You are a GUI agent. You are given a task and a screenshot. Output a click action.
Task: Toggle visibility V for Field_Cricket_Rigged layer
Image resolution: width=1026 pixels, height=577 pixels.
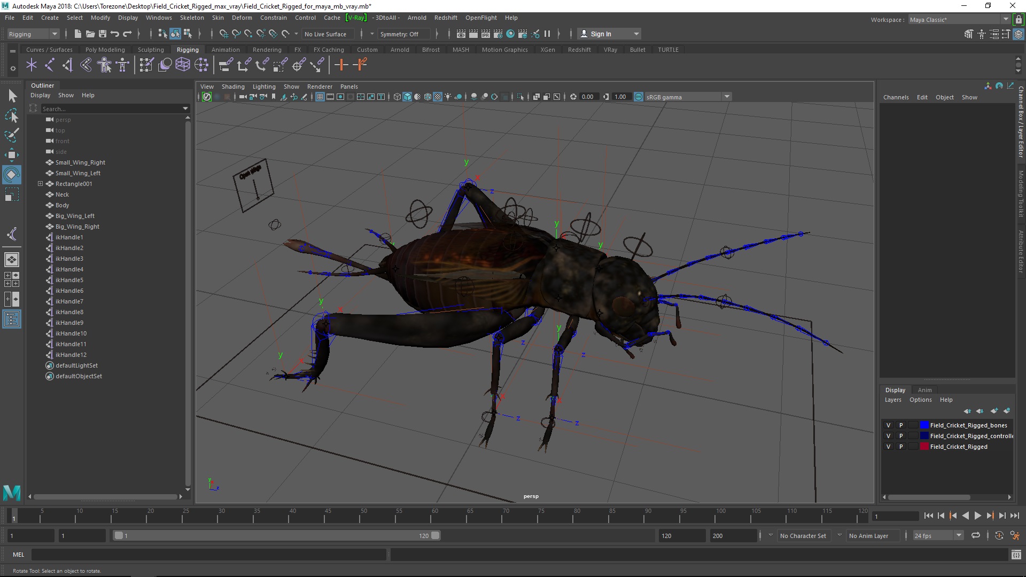pyautogui.click(x=889, y=447)
